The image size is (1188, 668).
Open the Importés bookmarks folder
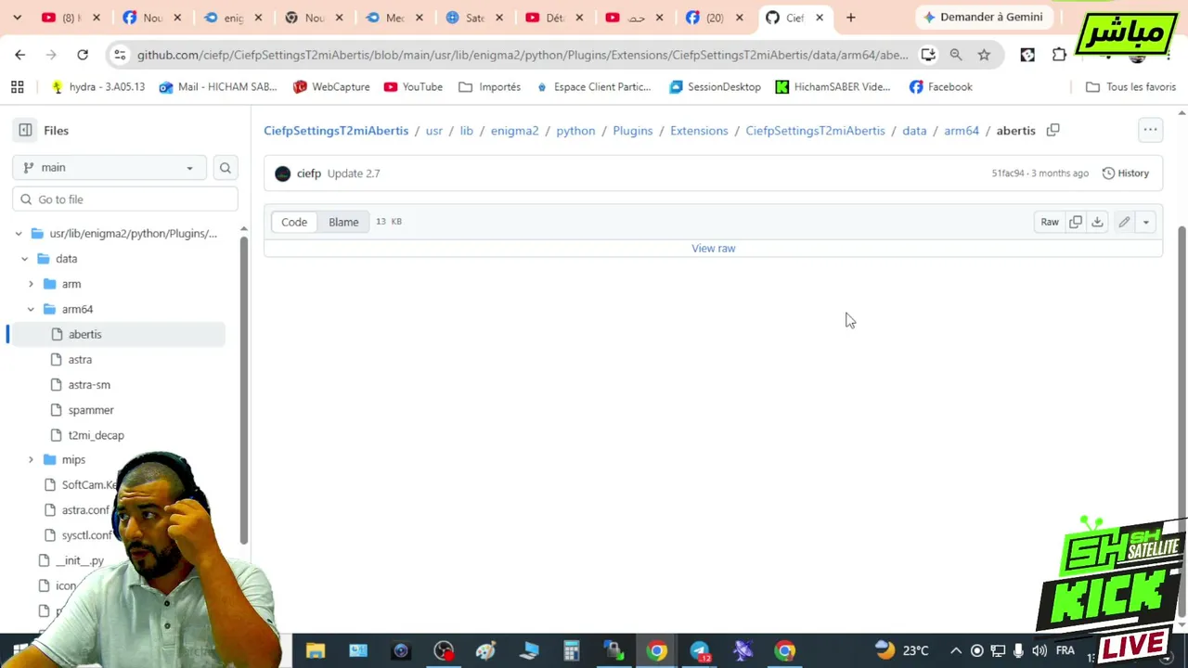489,87
